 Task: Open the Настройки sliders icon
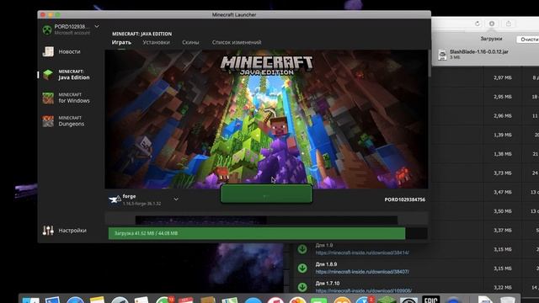click(48, 230)
